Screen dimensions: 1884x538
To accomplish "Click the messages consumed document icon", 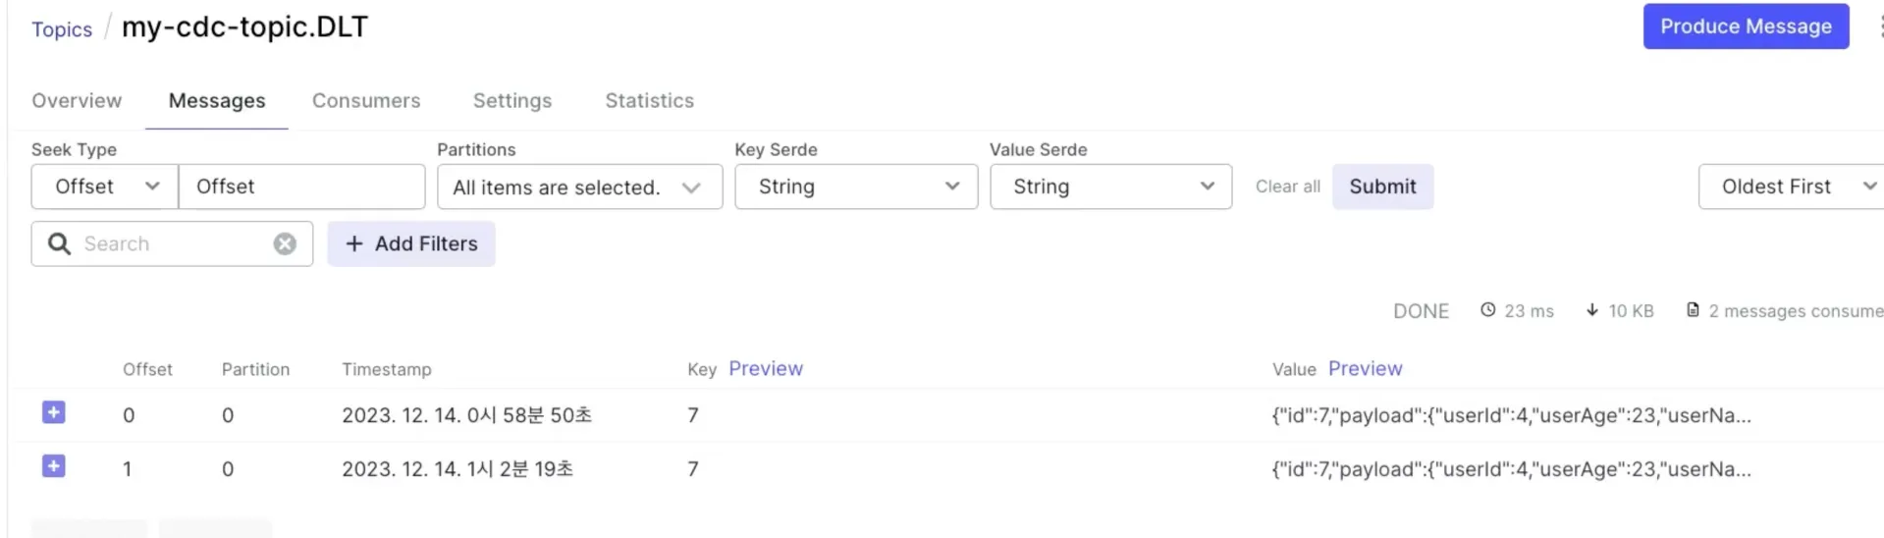I will point(1693,310).
